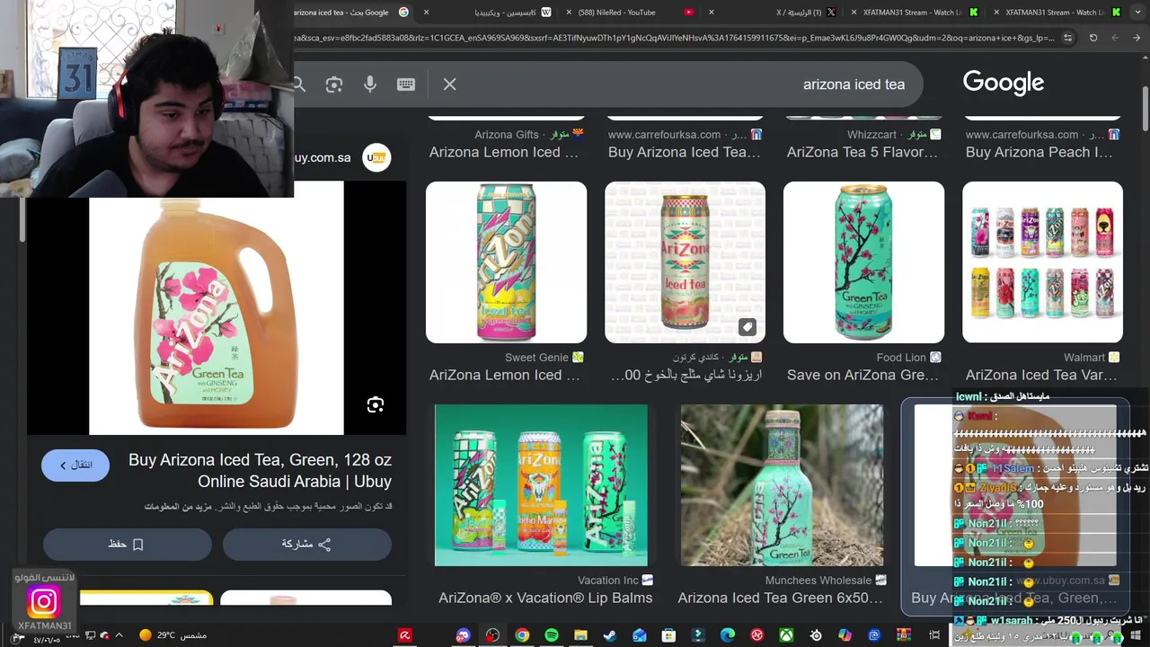Select the Vacation lip balms thumbnail
The height and width of the screenshot is (647, 1150).
[541, 485]
